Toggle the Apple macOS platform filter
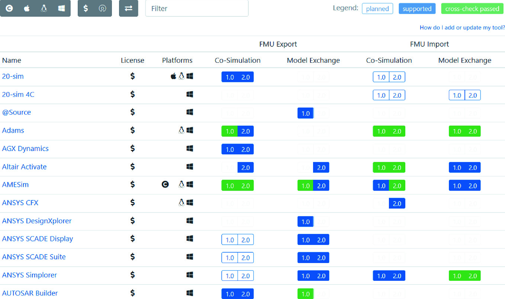 [27, 8]
